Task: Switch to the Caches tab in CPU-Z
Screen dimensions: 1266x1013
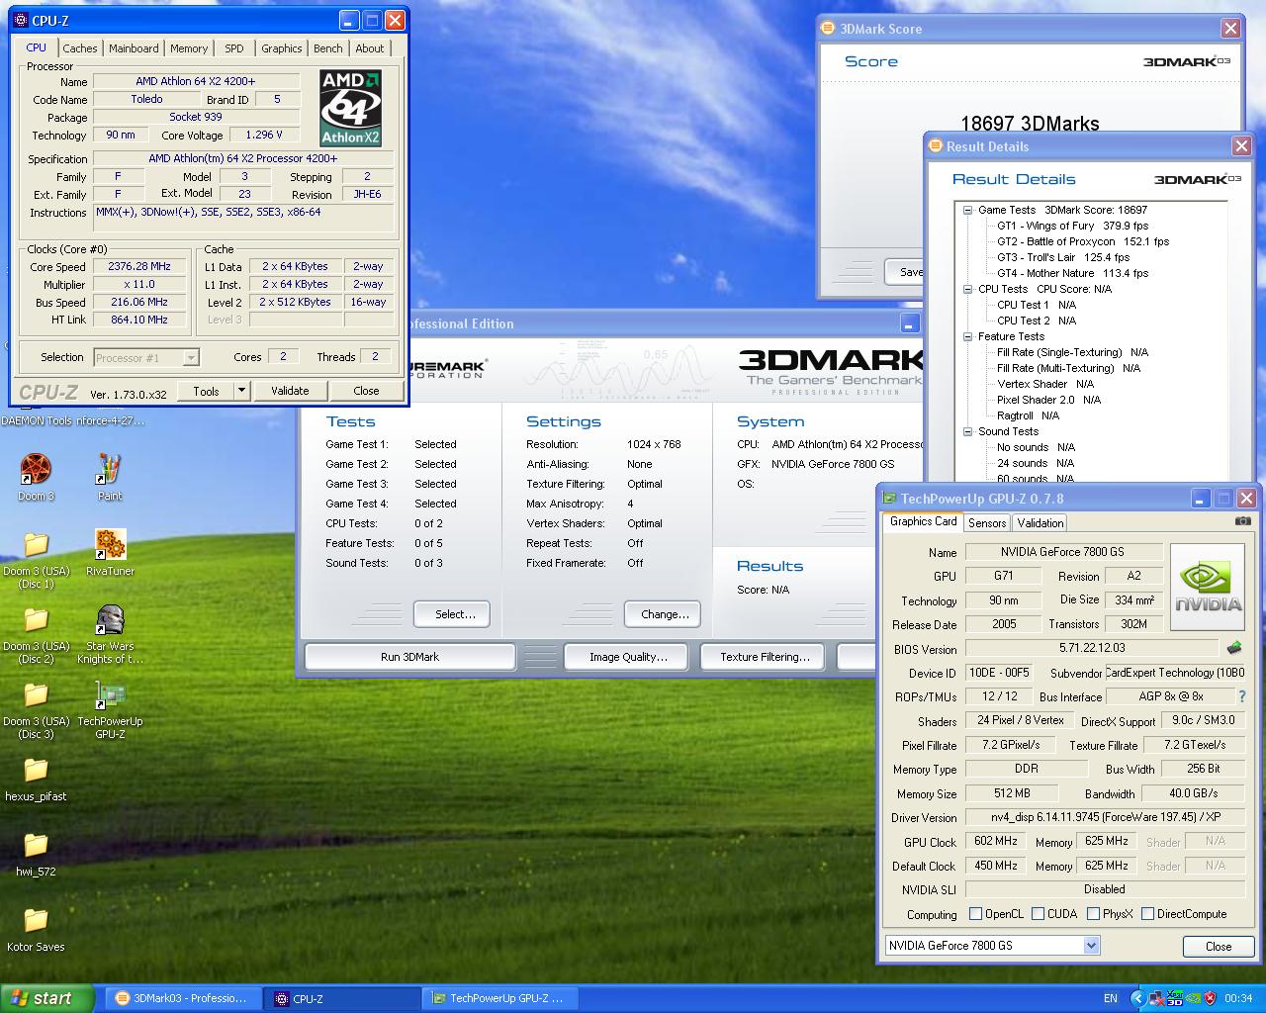Action: pos(80,48)
